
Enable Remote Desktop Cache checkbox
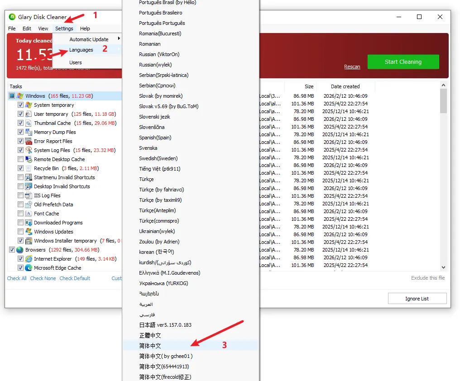(x=20, y=159)
